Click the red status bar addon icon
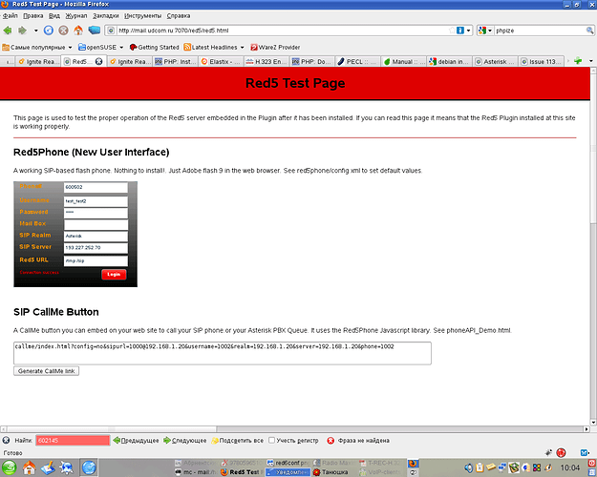Image resolution: width=597 pixels, height=477 pixels. (561, 452)
